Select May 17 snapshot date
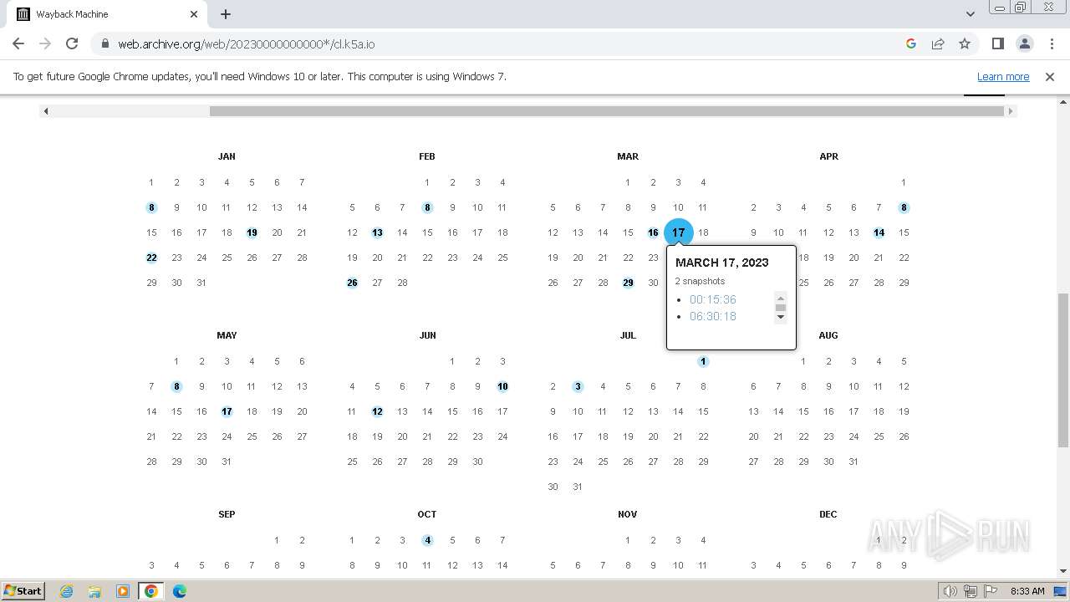1070x602 pixels. 227,411
